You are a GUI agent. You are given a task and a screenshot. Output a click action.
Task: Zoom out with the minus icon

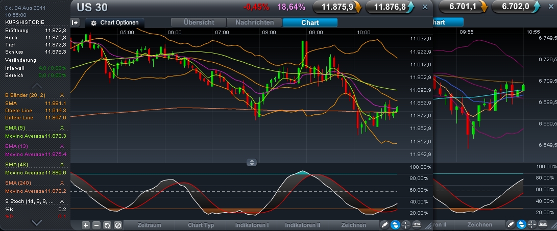(x=96, y=225)
